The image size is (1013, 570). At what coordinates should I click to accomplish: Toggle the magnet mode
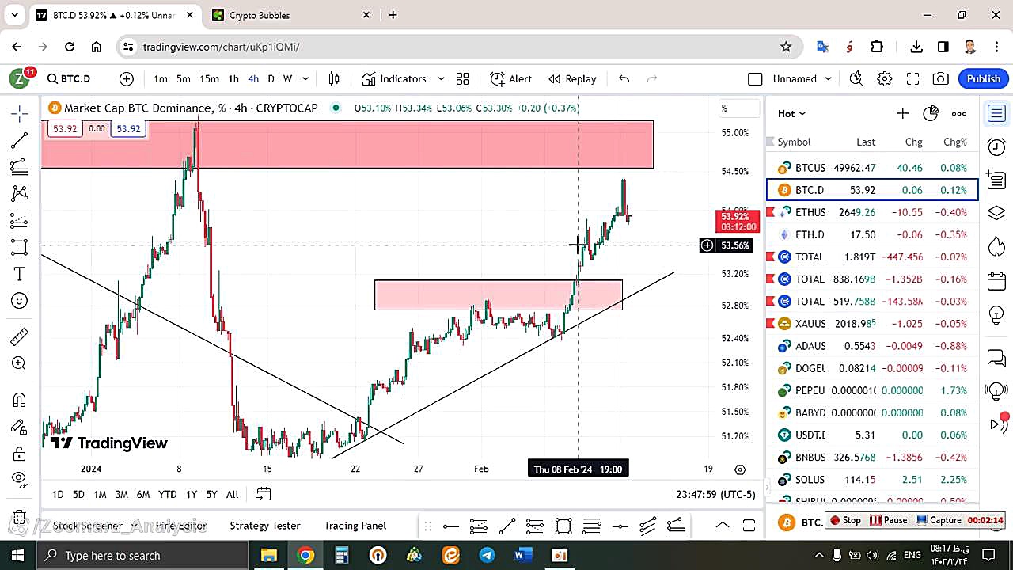[20, 400]
